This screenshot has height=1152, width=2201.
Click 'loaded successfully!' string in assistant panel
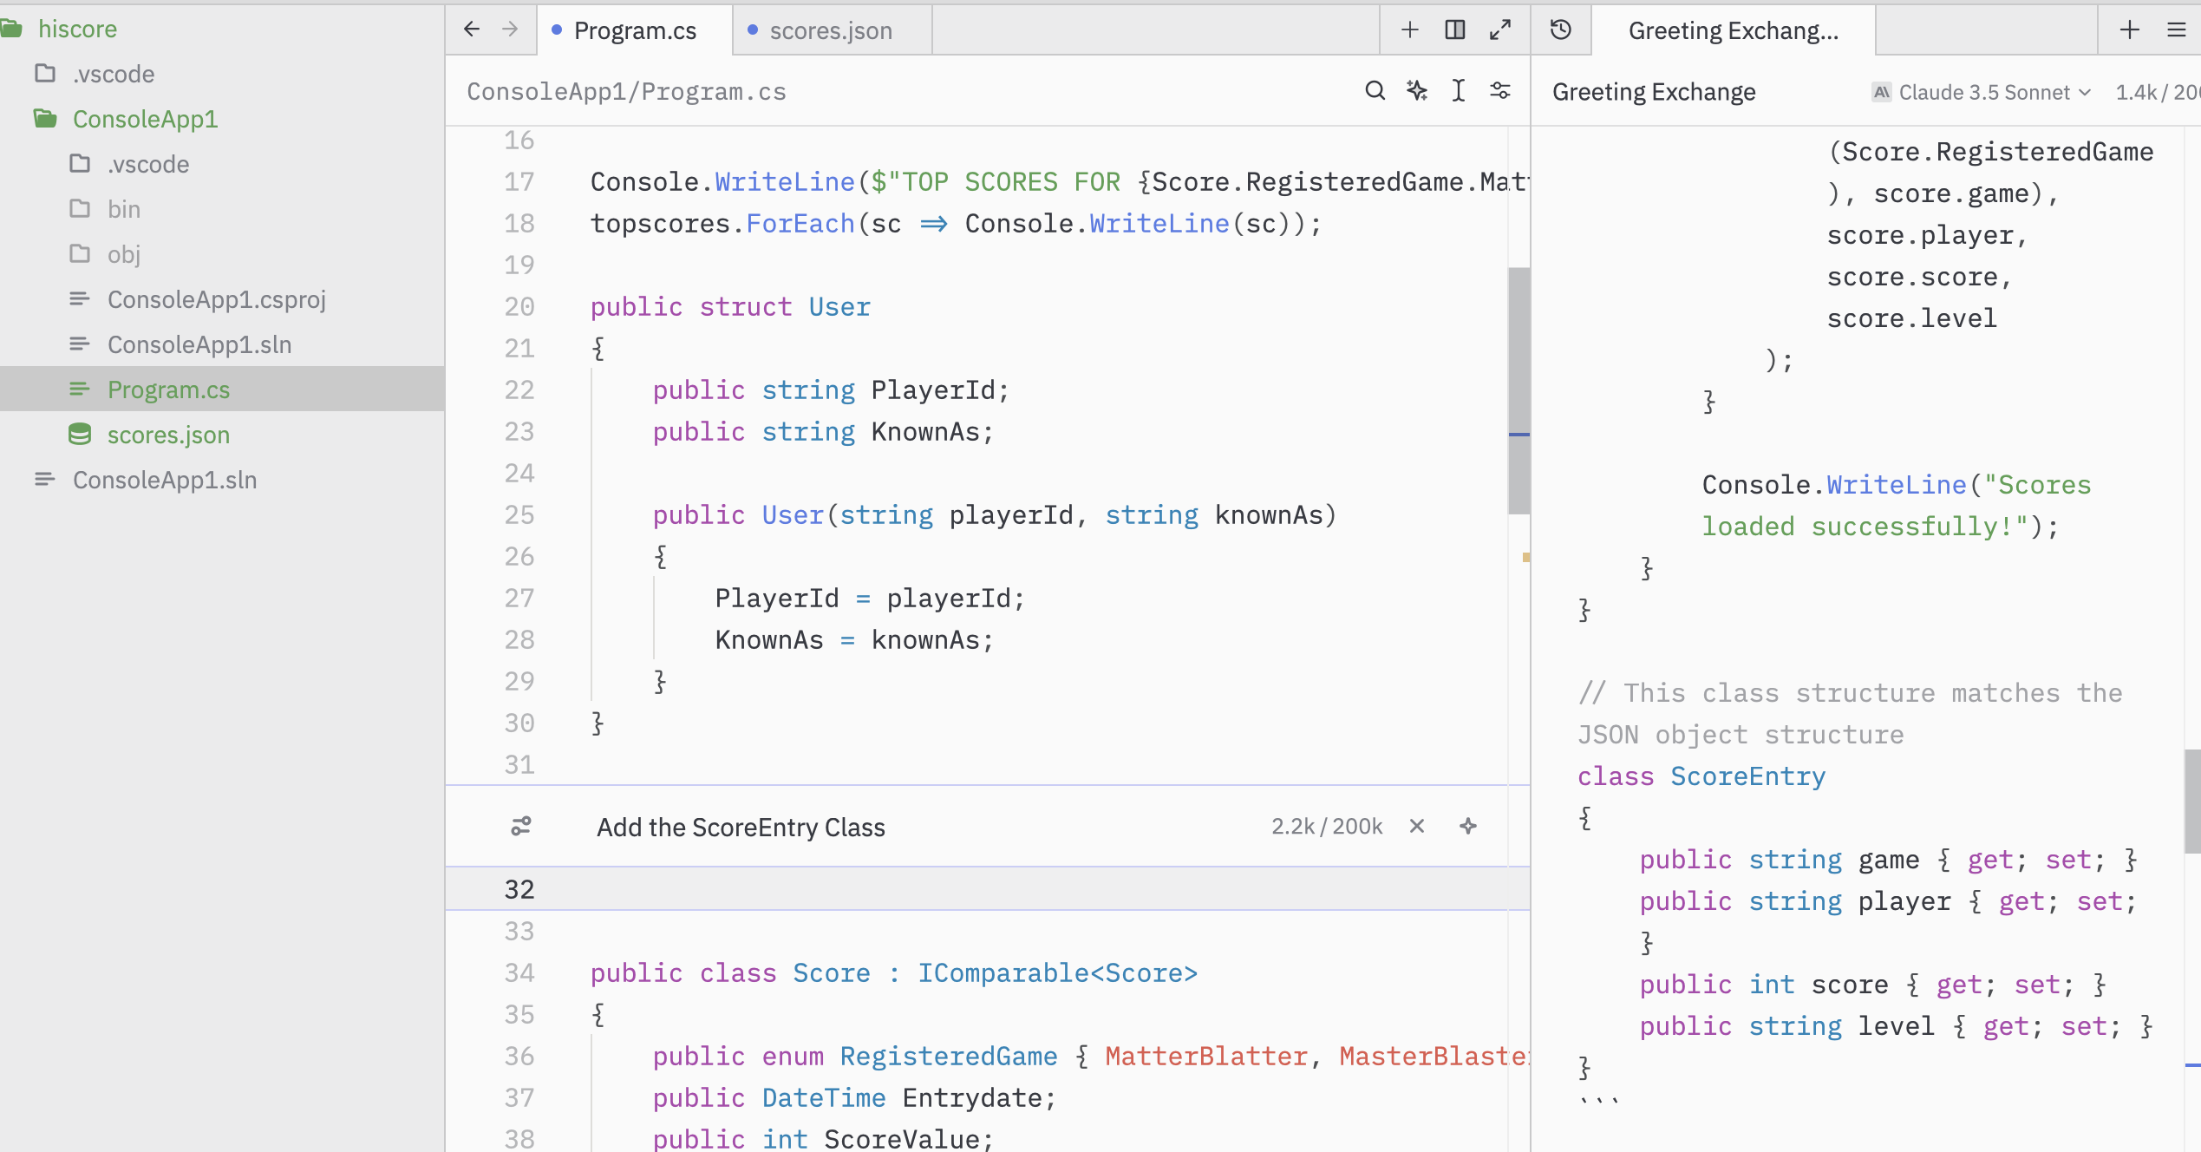(x=1865, y=526)
